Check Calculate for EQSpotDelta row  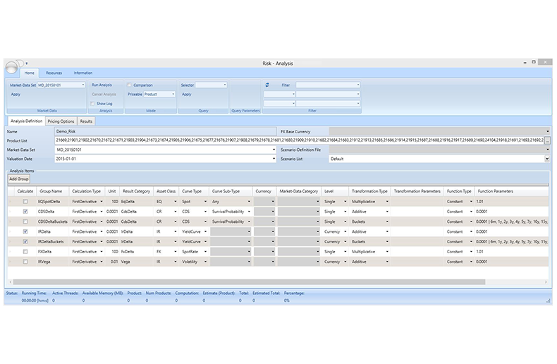pyautogui.click(x=25, y=202)
